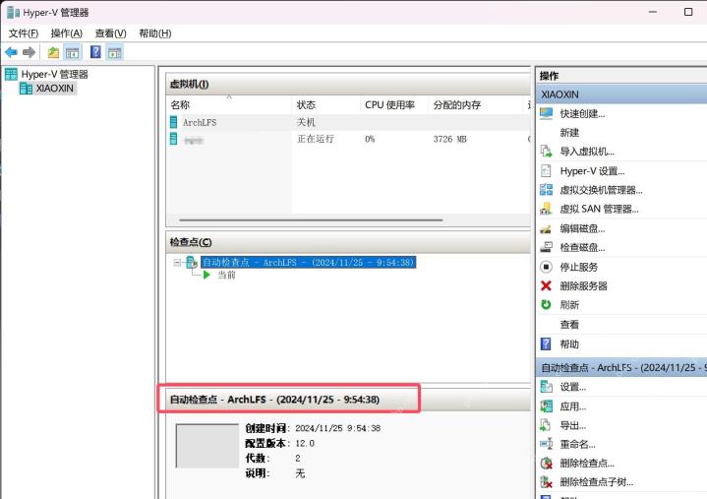Click the Hyper-V 设置 document icon
The width and height of the screenshot is (707, 499).
(x=546, y=170)
